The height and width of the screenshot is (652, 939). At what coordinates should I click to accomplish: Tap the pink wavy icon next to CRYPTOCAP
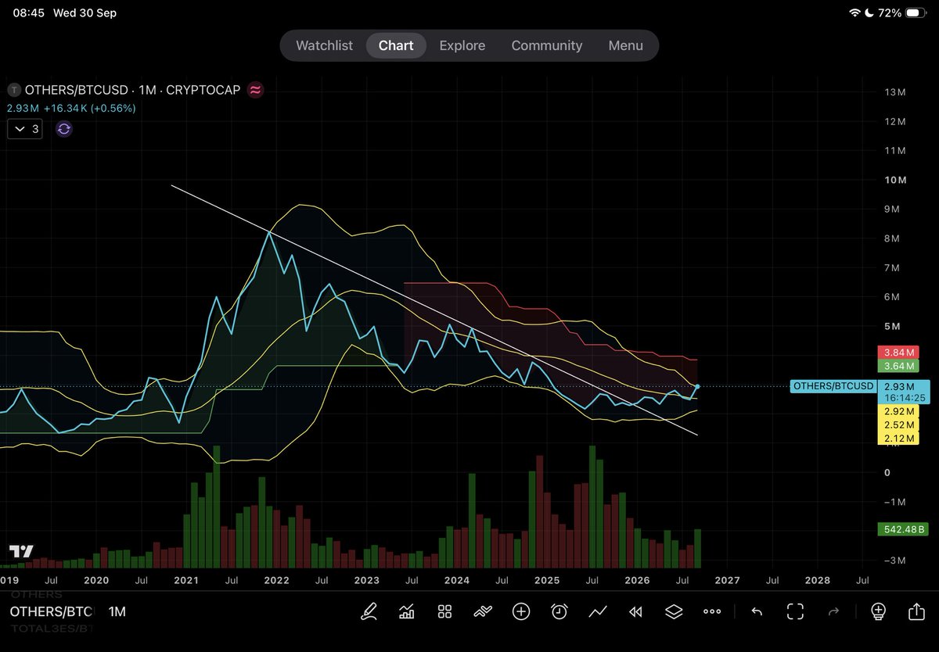click(x=255, y=90)
